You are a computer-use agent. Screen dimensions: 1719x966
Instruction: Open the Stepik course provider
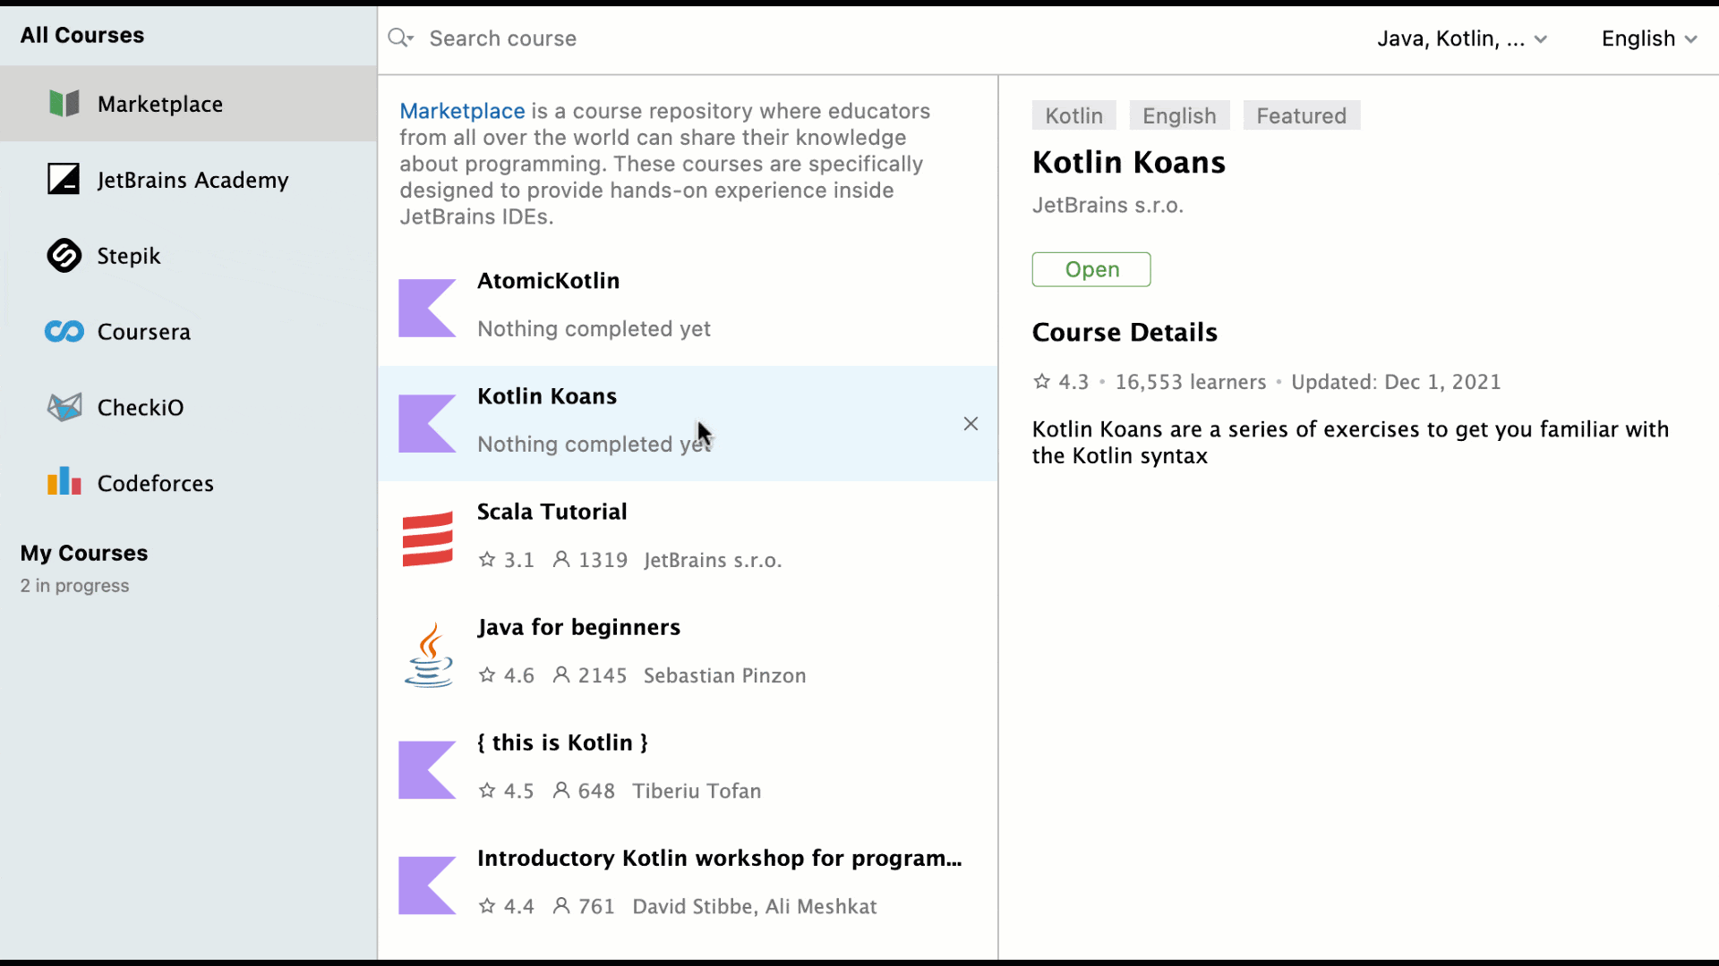coord(128,255)
